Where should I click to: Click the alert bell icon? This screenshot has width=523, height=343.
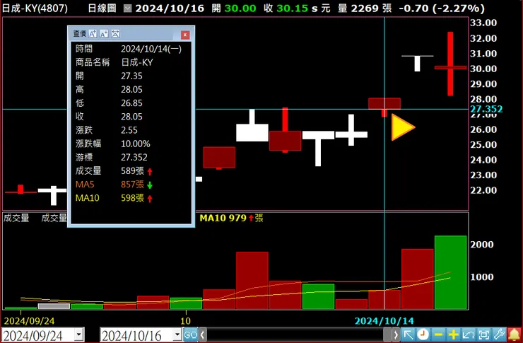[x=515, y=335]
